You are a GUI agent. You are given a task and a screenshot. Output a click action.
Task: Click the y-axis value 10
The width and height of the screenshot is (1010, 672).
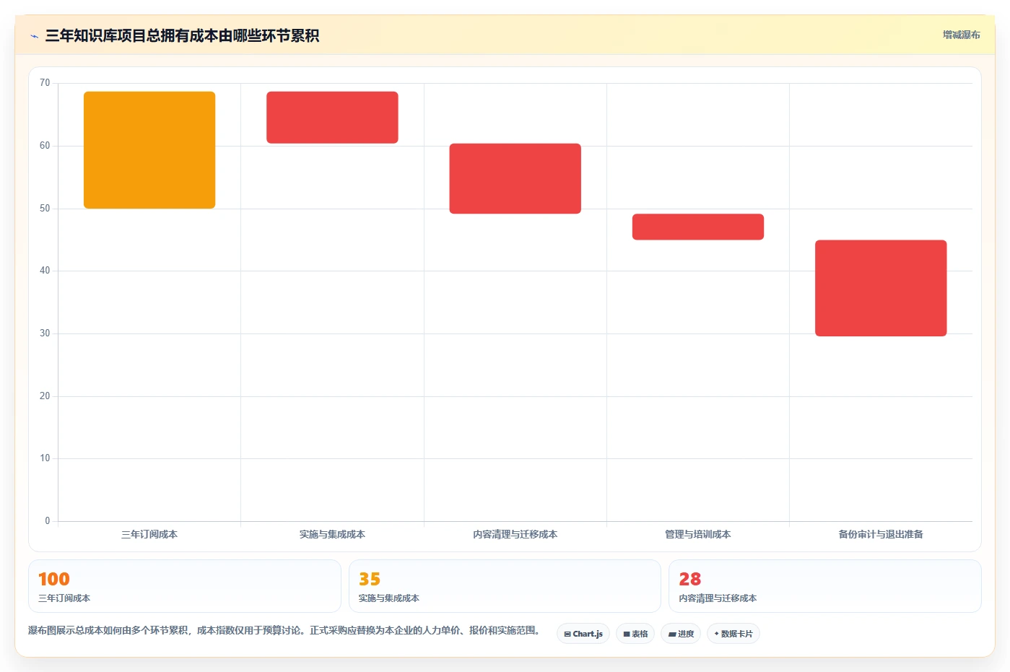[x=45, y=458]
